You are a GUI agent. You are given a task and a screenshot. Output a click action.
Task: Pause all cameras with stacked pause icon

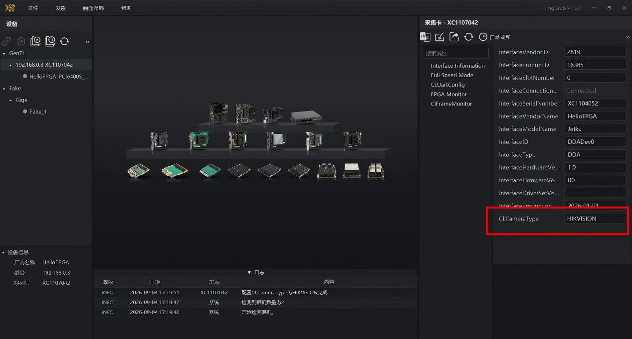(x=50, y=41)
